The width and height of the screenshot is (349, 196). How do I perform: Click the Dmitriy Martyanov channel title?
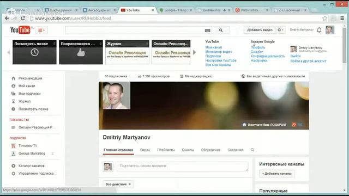(127, 137)
